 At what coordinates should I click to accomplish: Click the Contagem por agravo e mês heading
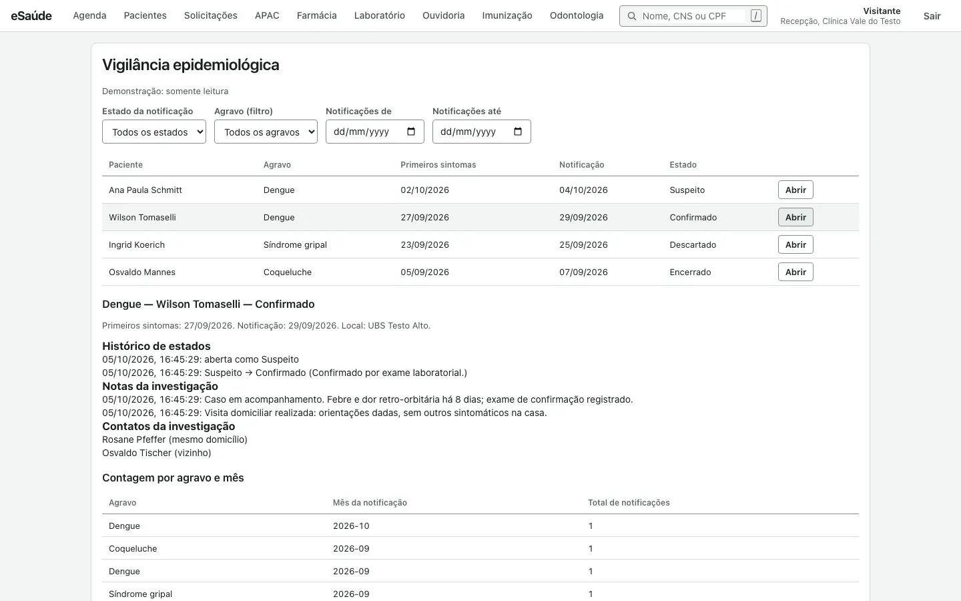click(173, 477)
